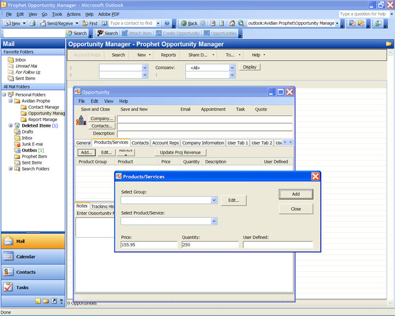Click the Refresh page icon
The height and width of the screenshot is (316, 395).
222,23
